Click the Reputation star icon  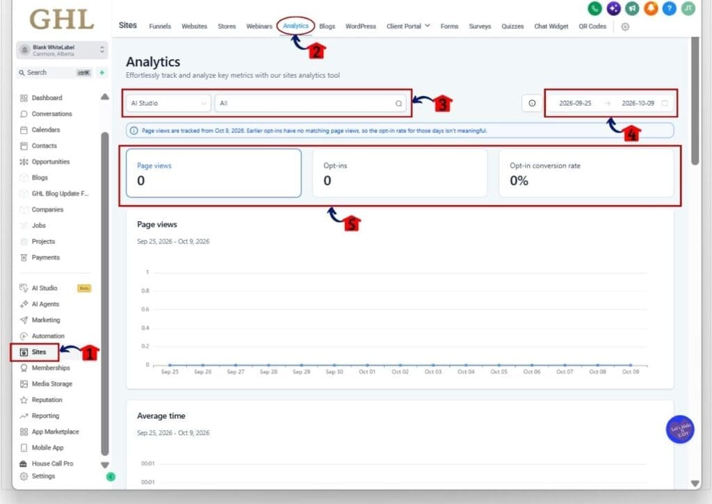point(24,400)
